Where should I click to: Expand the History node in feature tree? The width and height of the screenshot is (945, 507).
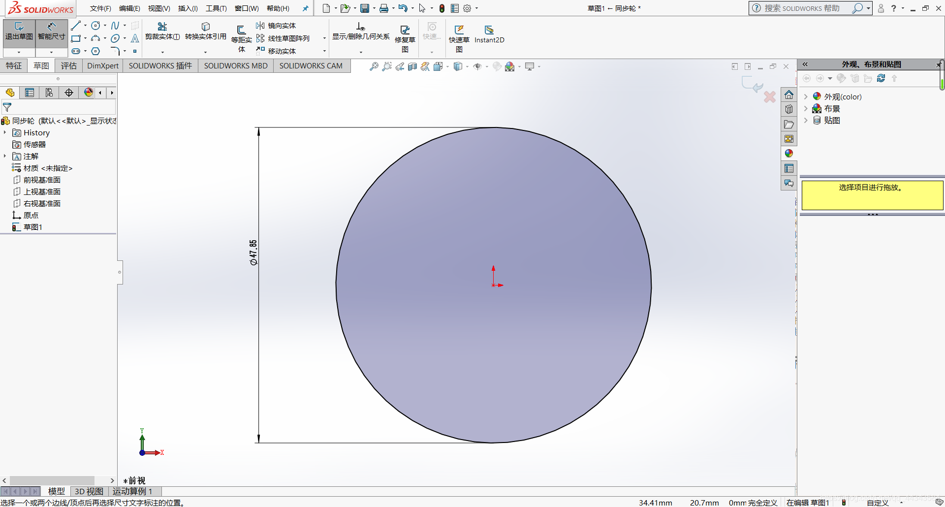coord(5,133)
